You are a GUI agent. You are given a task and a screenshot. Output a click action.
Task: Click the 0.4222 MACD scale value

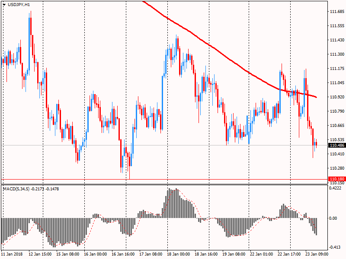[335, 188]
